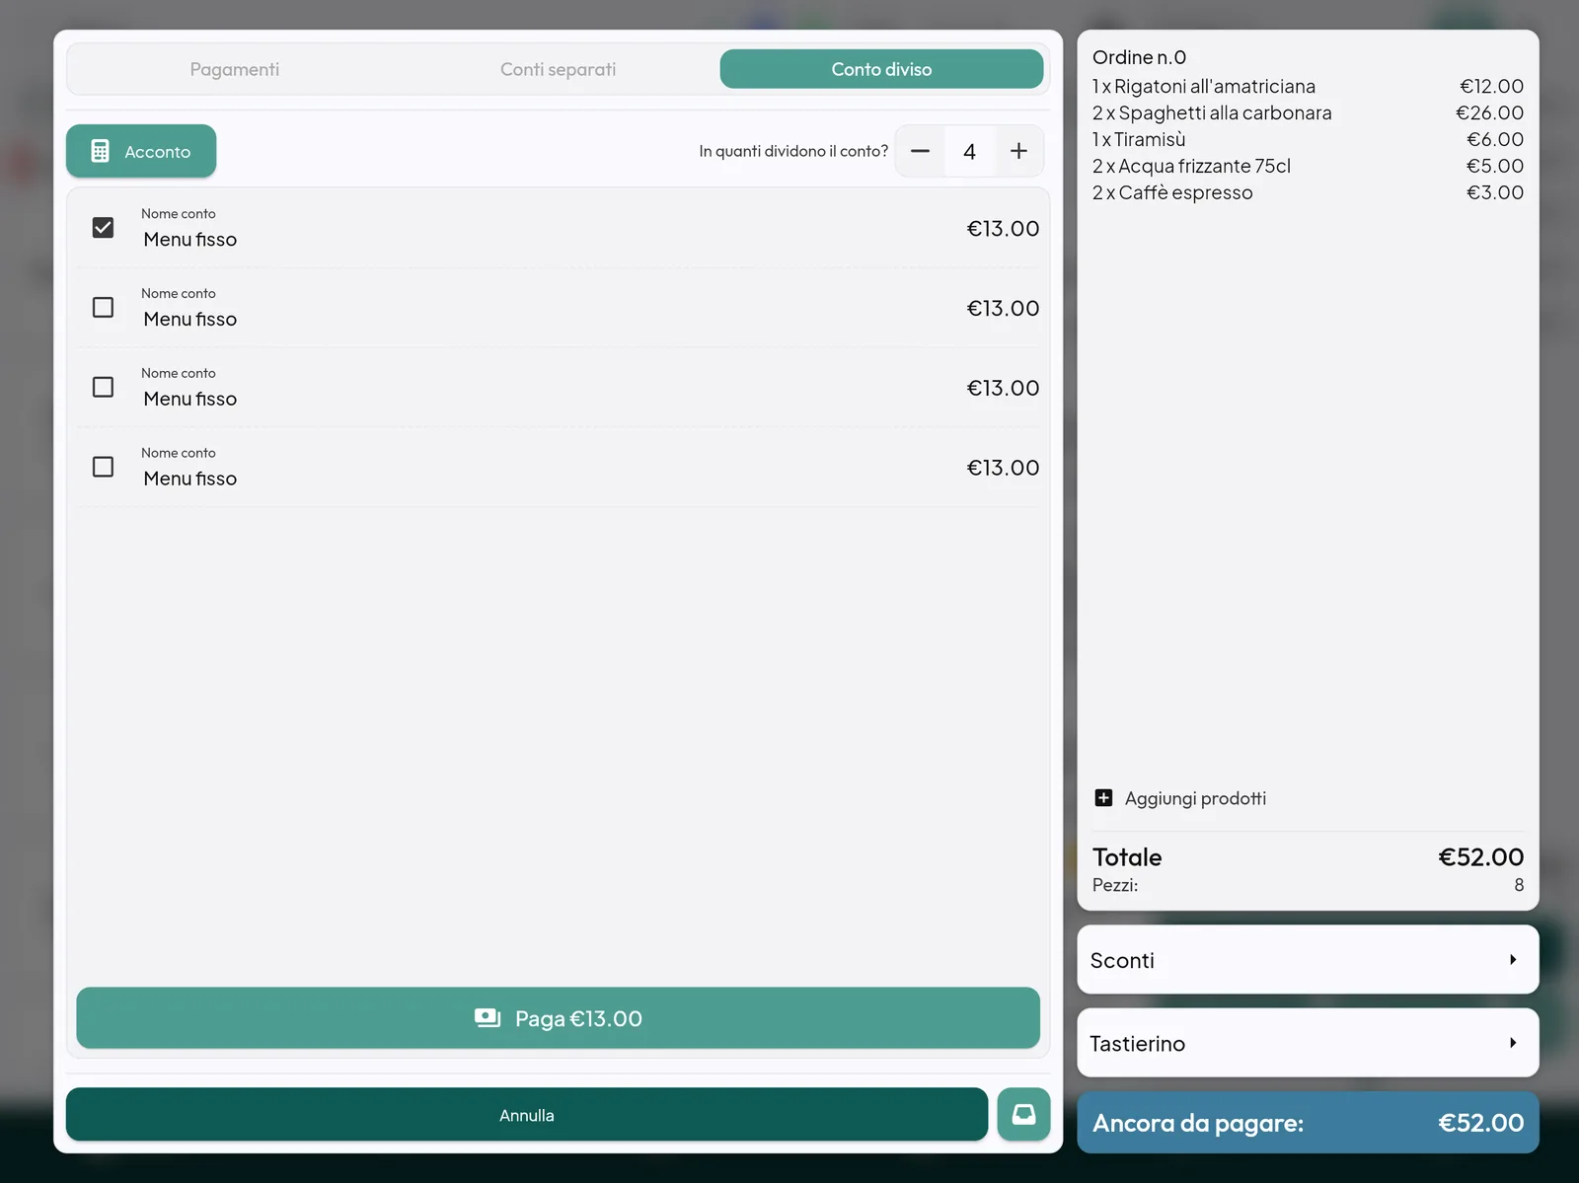The width and height of the screenshot is (1579, 1183).
Task: Switch to the Pagamenti tab
Action: [235, 69]
